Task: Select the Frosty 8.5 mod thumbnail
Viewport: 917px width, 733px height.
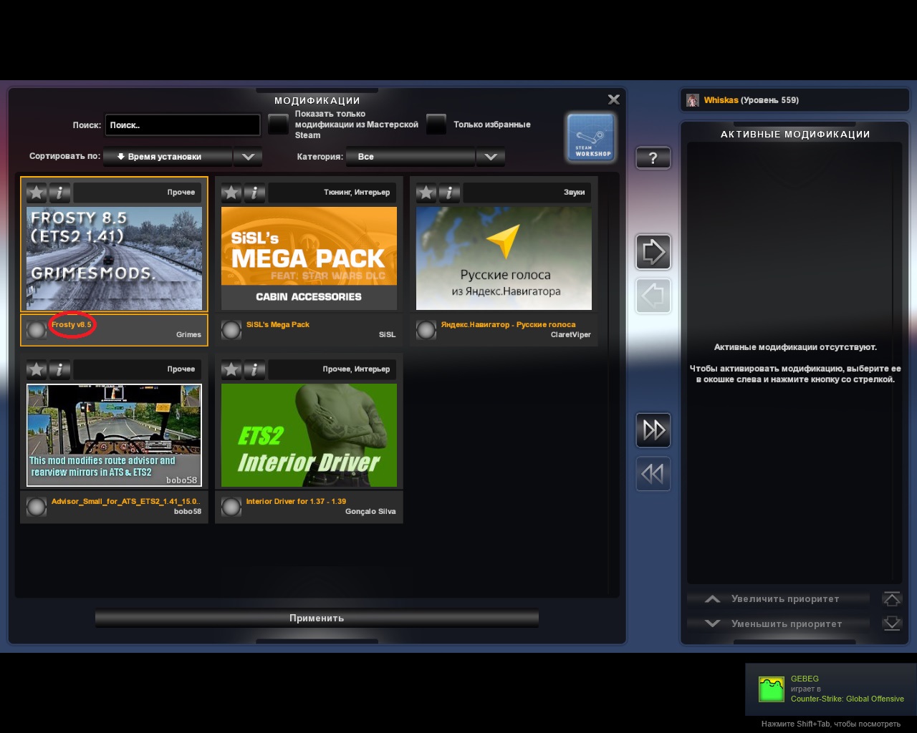Action: [x=115, y=258]
